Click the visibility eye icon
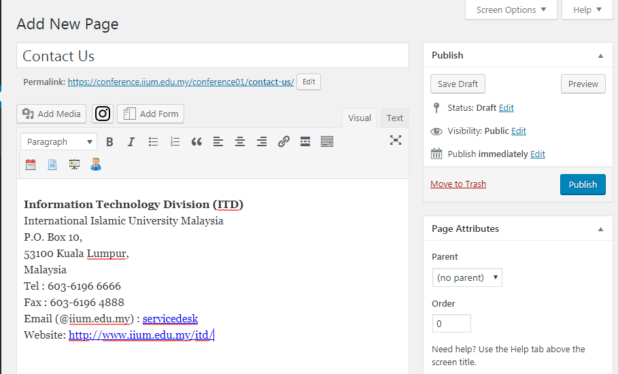Image resolution: width=618 pixels, height=374 pixels. point(436,131)
